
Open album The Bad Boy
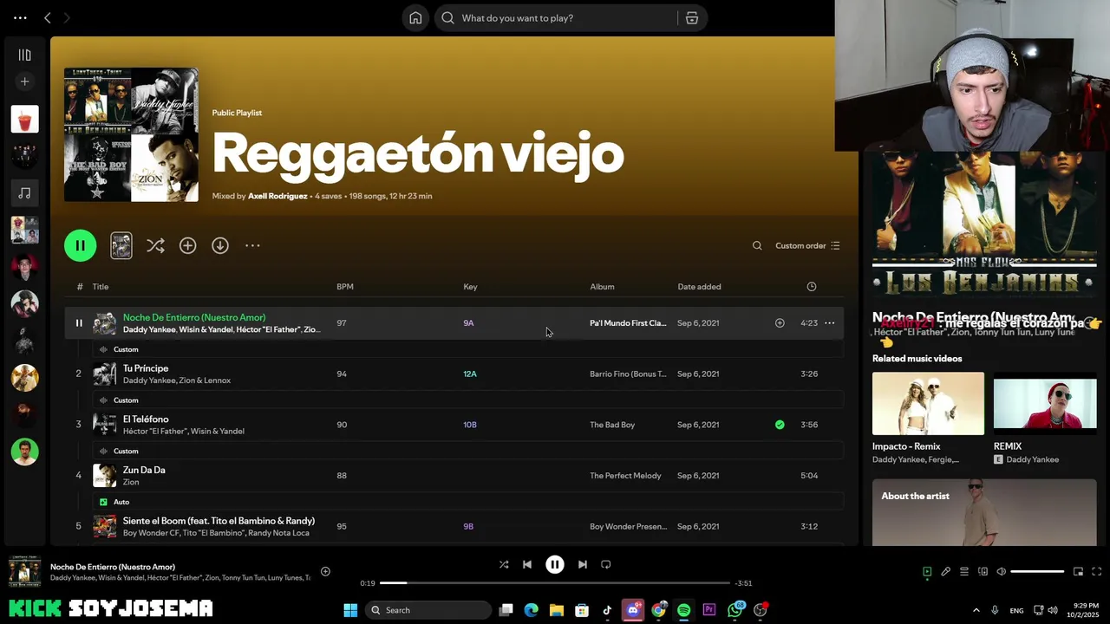[x=612, y=425]
